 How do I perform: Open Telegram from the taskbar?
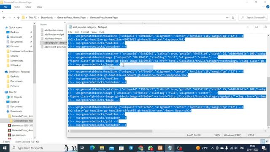[x=131, y=148]
